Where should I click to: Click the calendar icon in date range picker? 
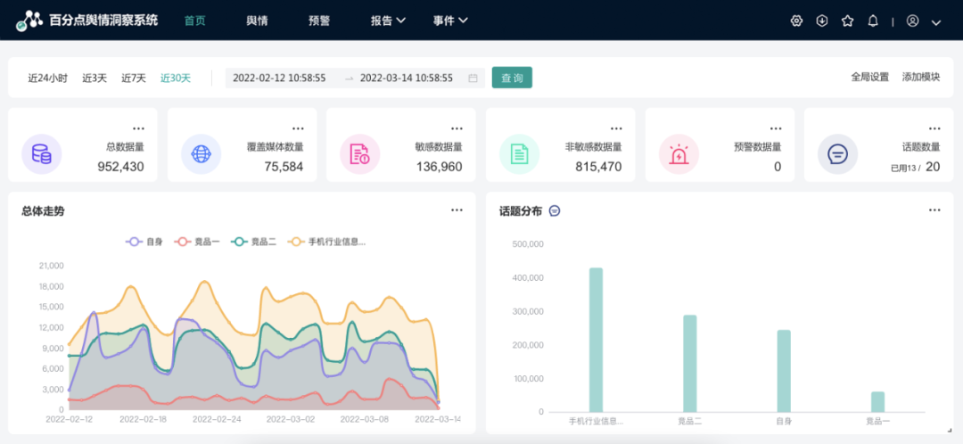coord(473,78)
